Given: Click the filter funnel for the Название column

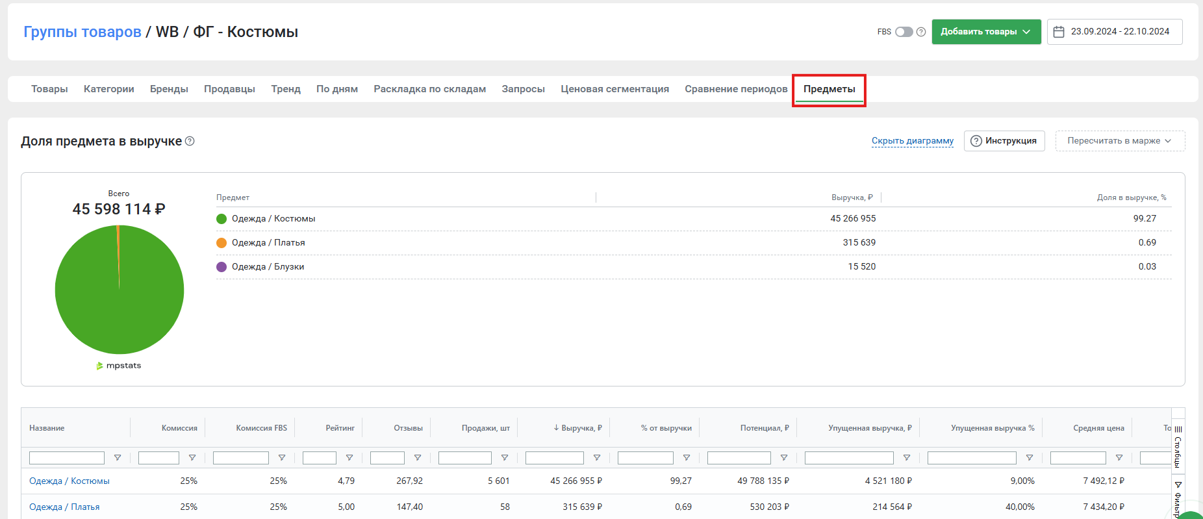Looking at the screenshot, I should click(118, 458).
